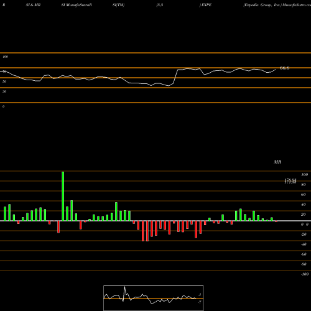Click the RSI axis label 30
Screen dimensions: 311x311
coord(4,91)
